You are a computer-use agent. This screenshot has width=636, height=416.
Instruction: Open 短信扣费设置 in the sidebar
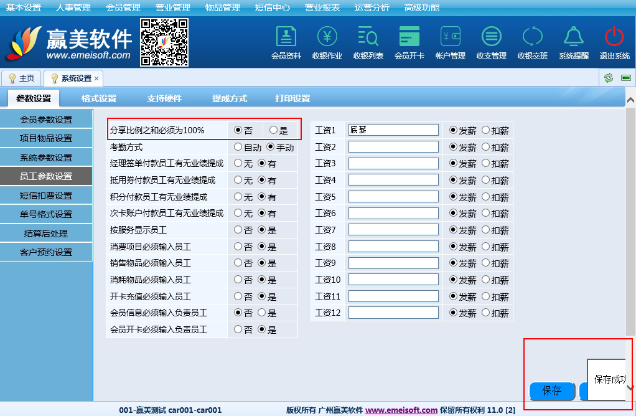pos(46,196)
